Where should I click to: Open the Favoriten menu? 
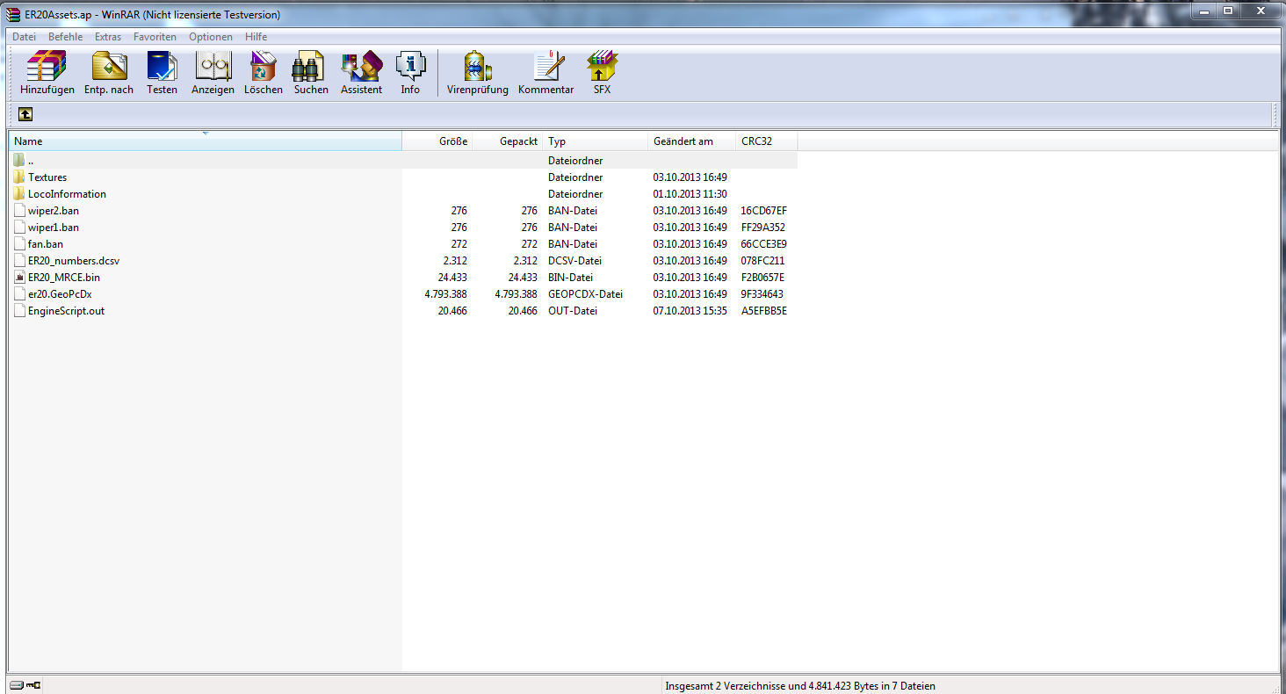click(x=155, y=37)
